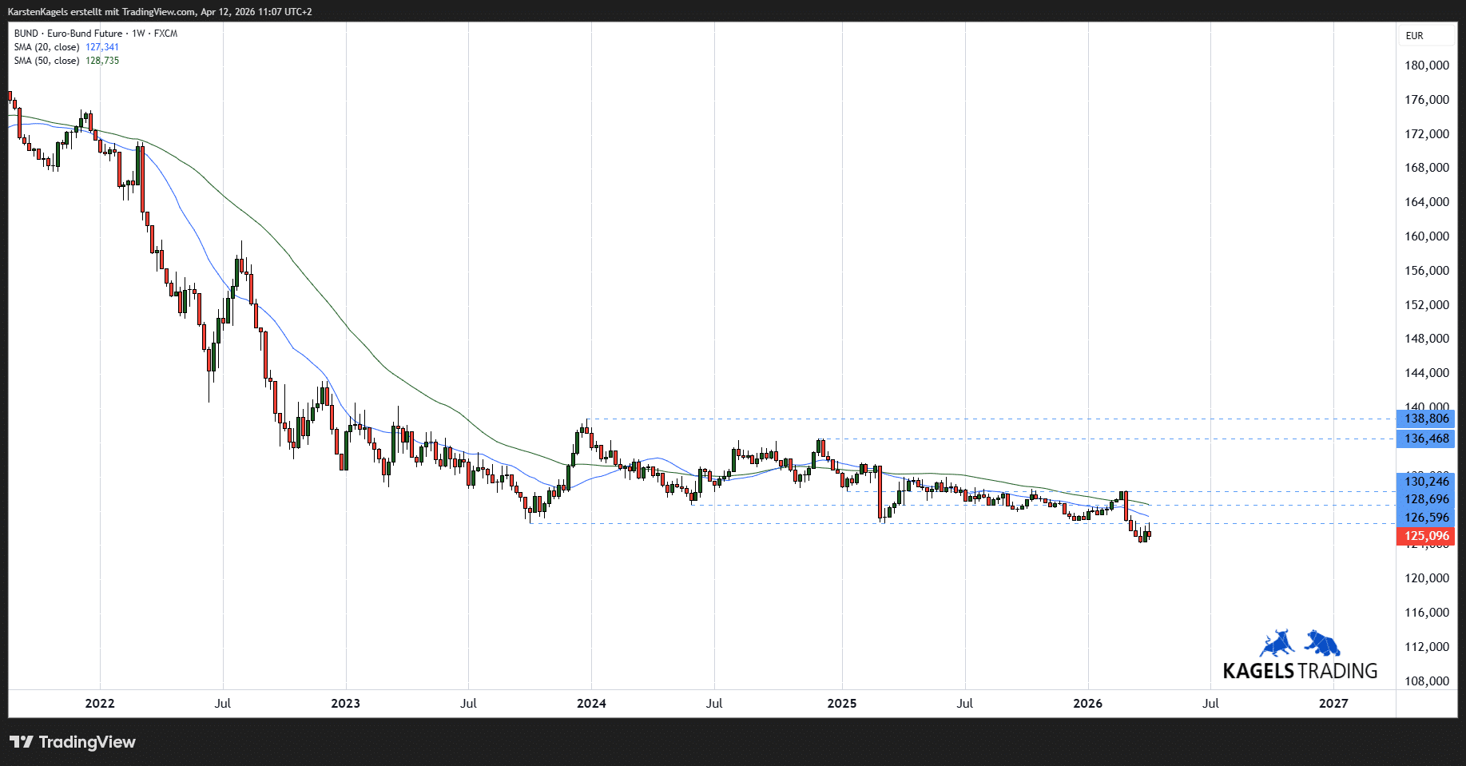Click 2024 on the time axis
Screen dimensions: 1466x766
(591, 704)
